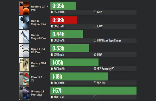The height and width of the screenshot is (101, 156).
Task: Click the charging icon by 66W Honor SuperCharge
Action: (95, 40)
